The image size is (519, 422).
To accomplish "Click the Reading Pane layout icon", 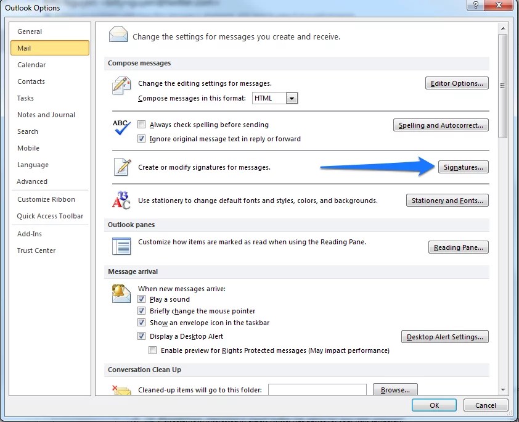I will 121,246.
